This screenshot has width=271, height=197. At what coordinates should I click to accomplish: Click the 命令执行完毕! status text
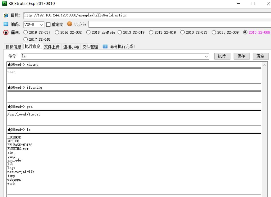[x=122, y=47]
